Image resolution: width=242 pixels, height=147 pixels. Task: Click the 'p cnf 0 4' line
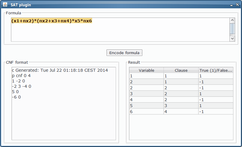pos(21,76)
